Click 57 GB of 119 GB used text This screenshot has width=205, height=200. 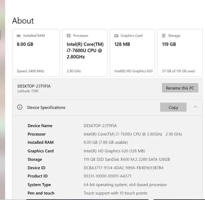coord(178,71)
